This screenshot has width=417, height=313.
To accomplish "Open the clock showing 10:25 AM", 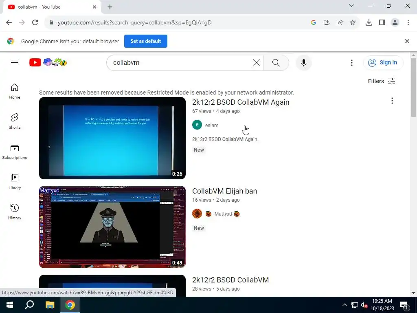I will tap(382, 305).
